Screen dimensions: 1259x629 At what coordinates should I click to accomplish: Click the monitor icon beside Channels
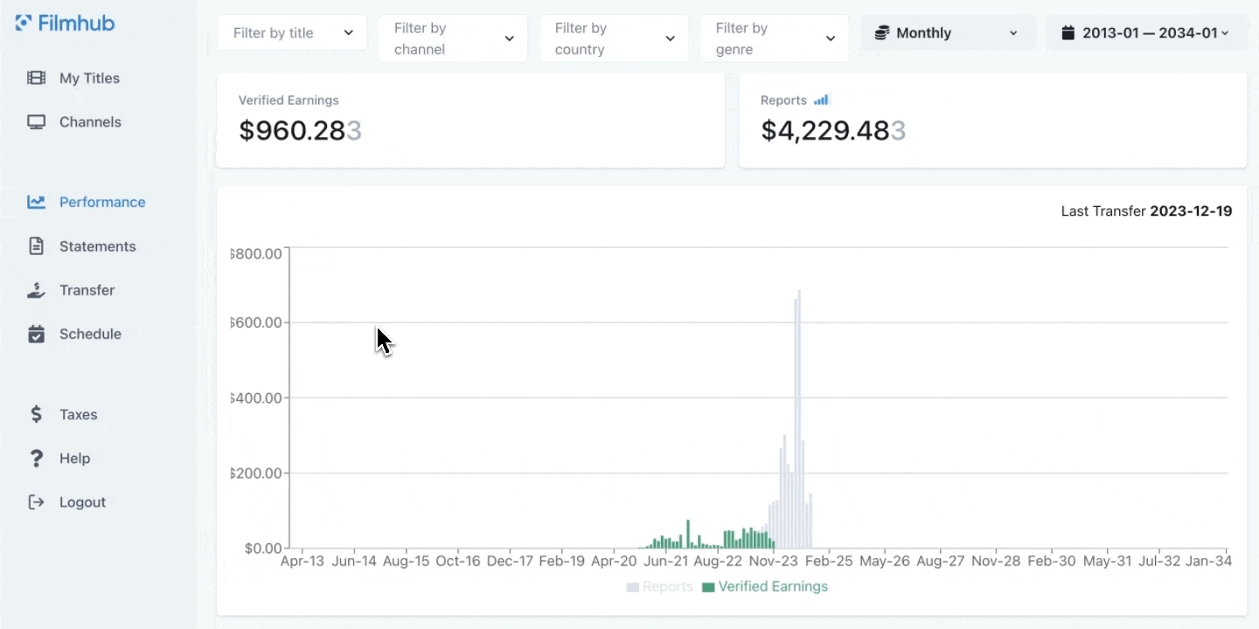[x=36, y=122]
